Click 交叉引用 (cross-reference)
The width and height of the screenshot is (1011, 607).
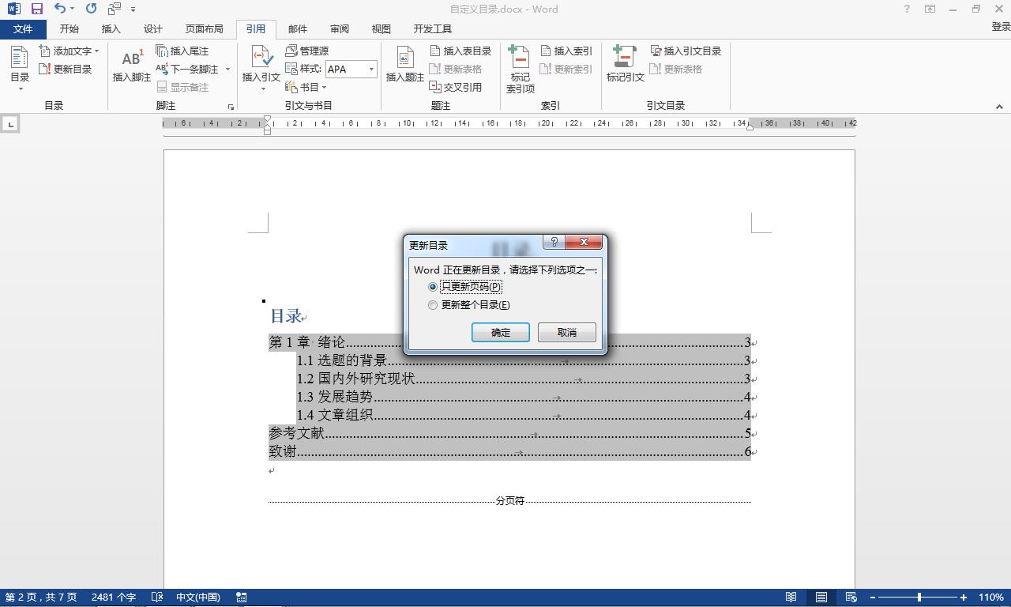pos(456,87)
